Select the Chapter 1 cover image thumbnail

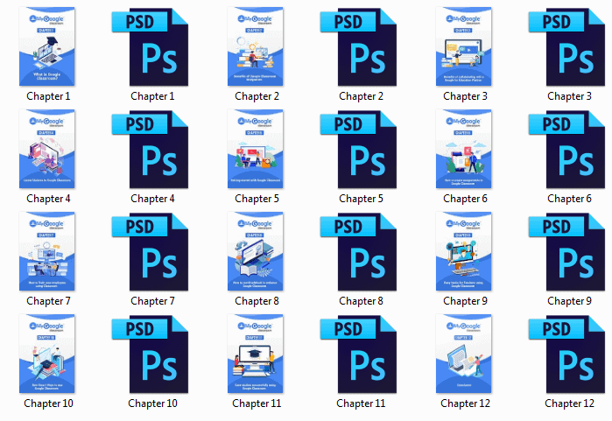pos(46,46)
